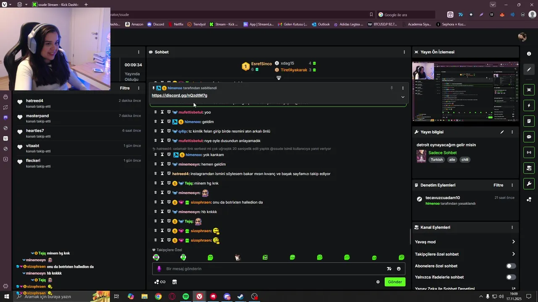Screen dimensions: 538x302
Task: Open the activity feed three-dot menu beside Filtre
Action: 139,88
